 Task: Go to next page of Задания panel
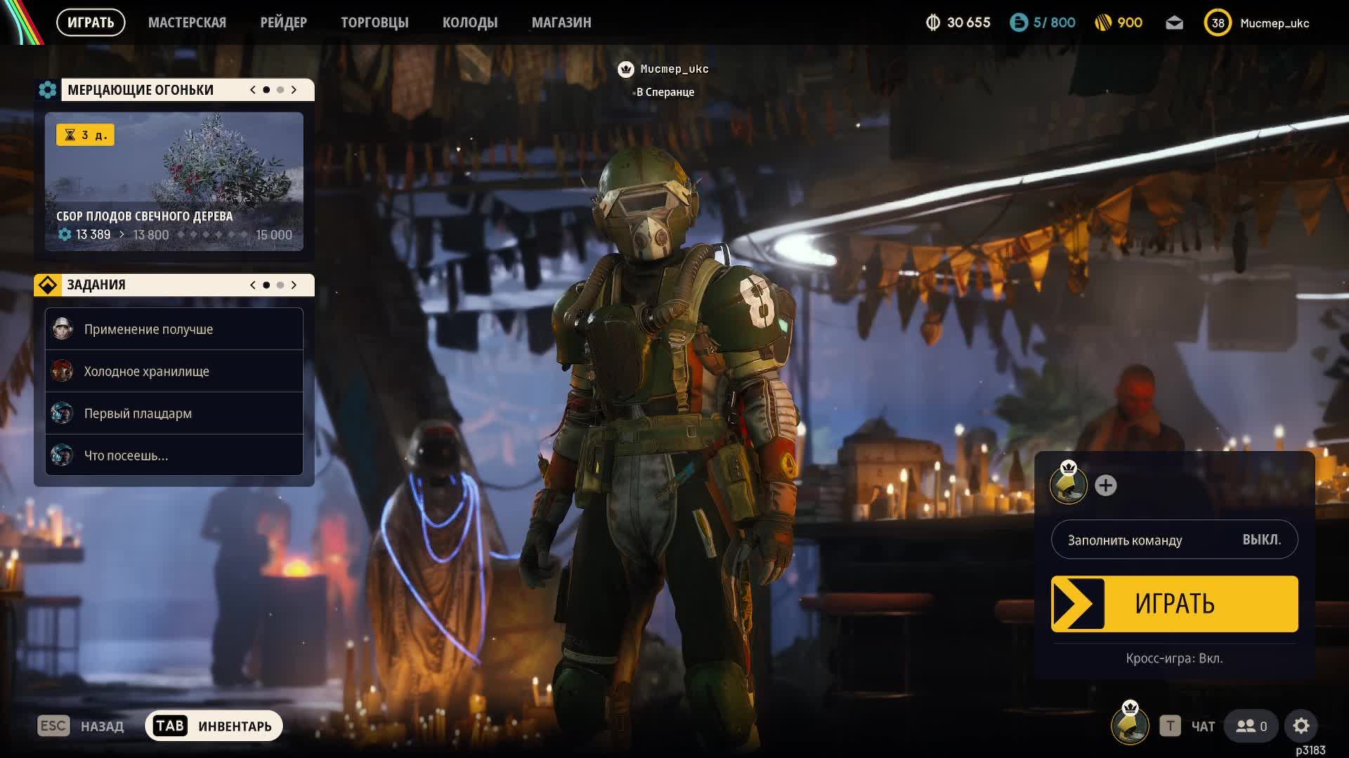[294, 285]
